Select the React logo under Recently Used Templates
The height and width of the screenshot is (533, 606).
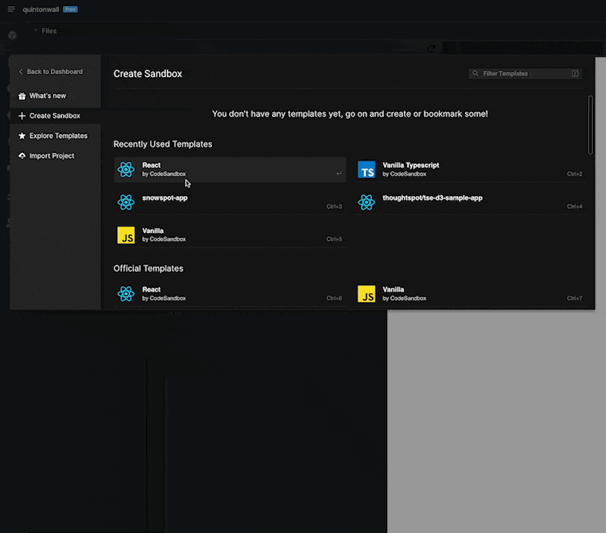click(126, 169)
